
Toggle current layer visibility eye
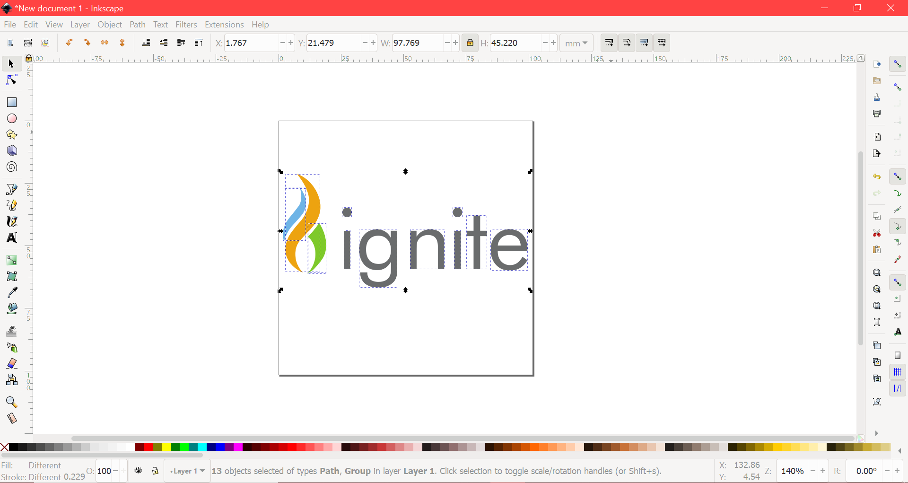[x=138, y=471]
